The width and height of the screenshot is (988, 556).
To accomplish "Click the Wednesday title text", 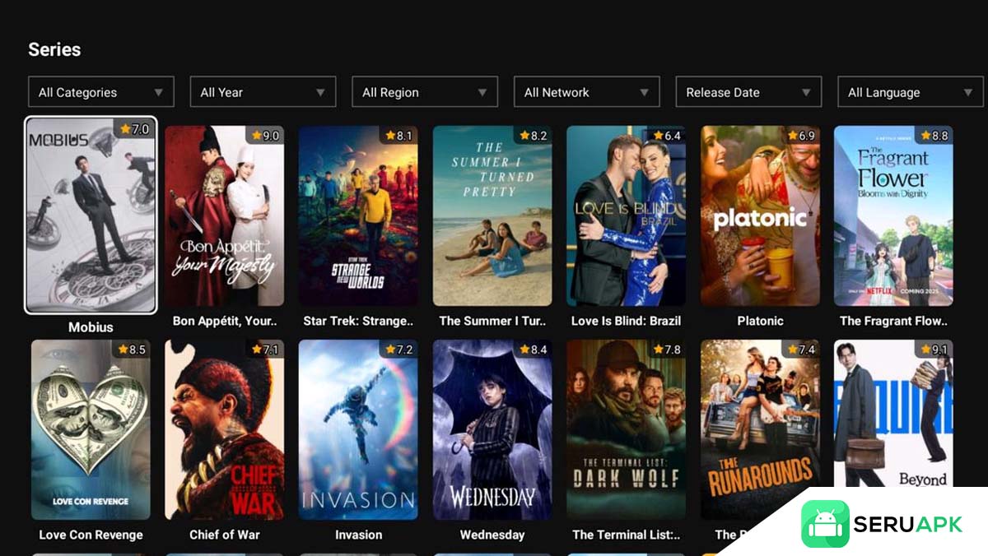I will (492, 535).
